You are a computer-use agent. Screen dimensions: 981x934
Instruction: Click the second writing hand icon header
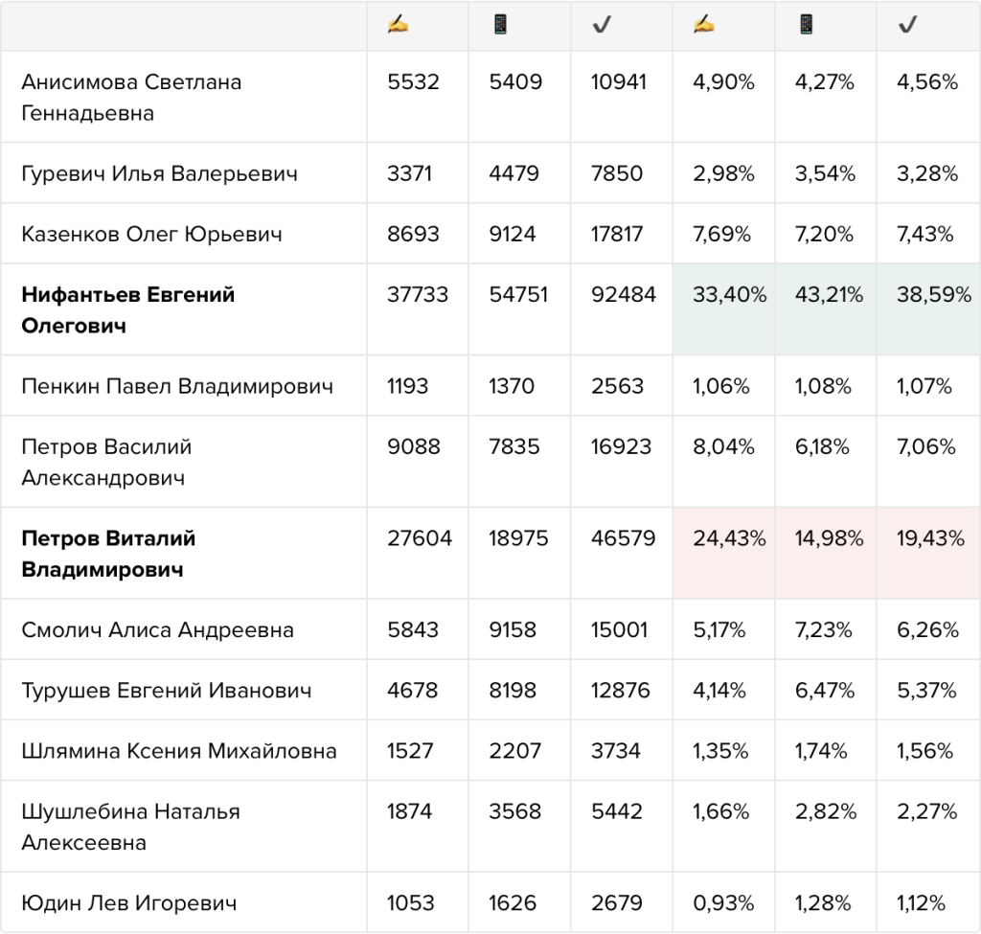[x=704, y=24]
